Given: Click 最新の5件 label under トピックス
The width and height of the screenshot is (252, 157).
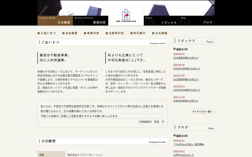Looking at the screenshot, I should pos(182,49).
